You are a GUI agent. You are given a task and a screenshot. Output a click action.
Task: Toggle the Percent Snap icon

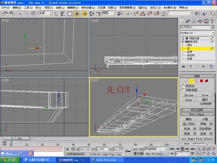[x=149, y=14]
